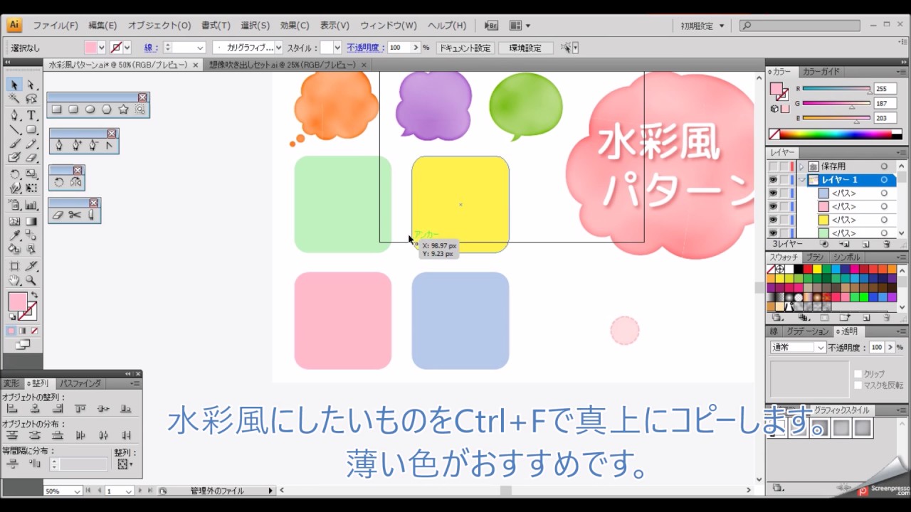Open the fill color dropdown in control bar
Image resolution: width=911 pixels, height=512 pixels.
tap(101, 48)
